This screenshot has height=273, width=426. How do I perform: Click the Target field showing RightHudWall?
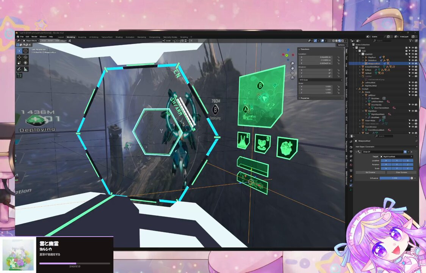pyautogui.click(x=396, y=157)
